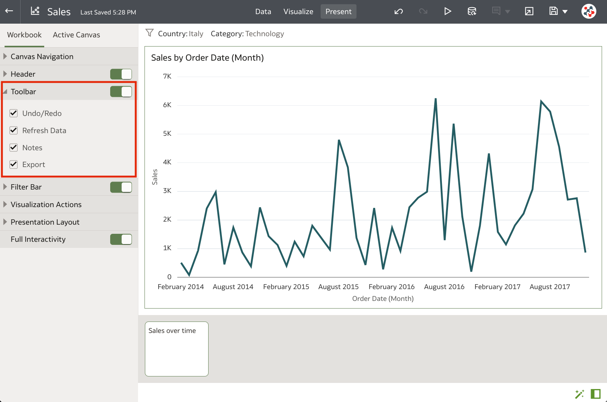Viewport: 607px width, 402px height.
Task: Click the Sales workbook chart icon
Action: click(x=35, y=11)
